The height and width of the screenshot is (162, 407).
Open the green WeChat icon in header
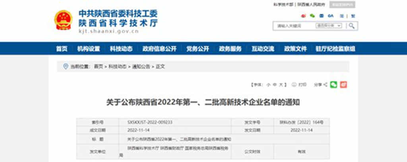pyautogui.click(x=312, y=16)
